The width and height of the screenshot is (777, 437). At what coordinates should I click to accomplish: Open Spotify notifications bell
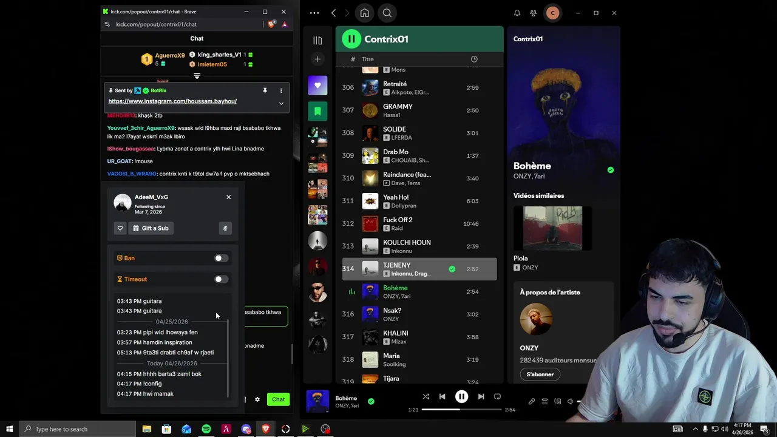pos(517,13)
